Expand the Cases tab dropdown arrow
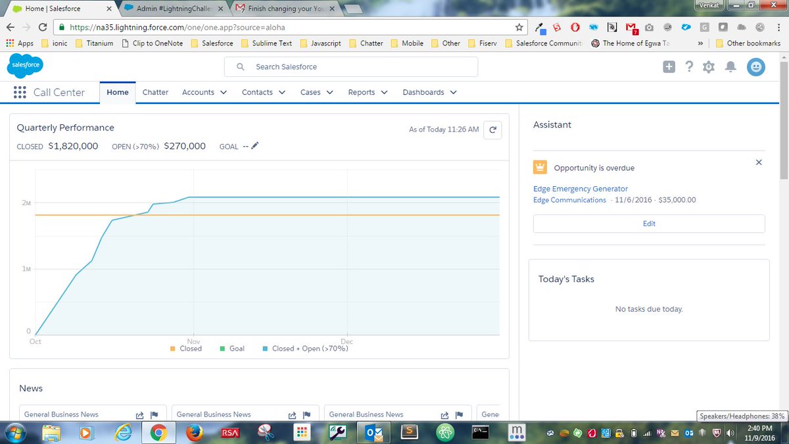Image resolution: width=789 pixels, height=444 pixels. pyautogui.click(x=329, y=92)
